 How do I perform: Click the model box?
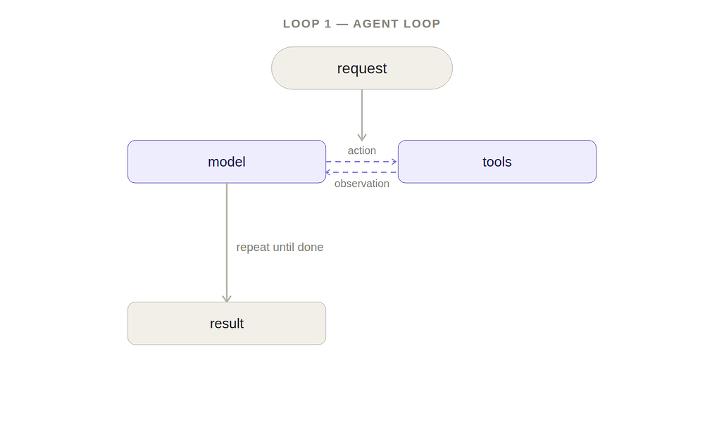(x=227, y=162)
